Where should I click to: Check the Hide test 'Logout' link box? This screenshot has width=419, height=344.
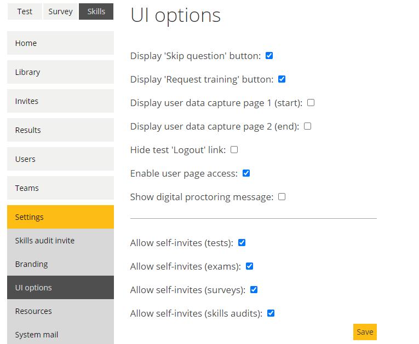click(234, 150)
